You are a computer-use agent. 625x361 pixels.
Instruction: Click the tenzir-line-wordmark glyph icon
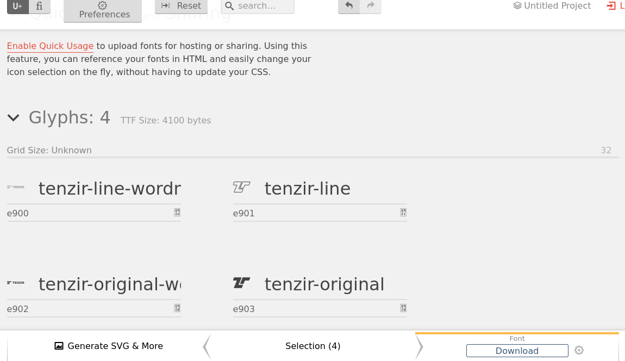[x=16, y=187]
